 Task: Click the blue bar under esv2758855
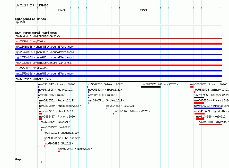pos(118,71)
